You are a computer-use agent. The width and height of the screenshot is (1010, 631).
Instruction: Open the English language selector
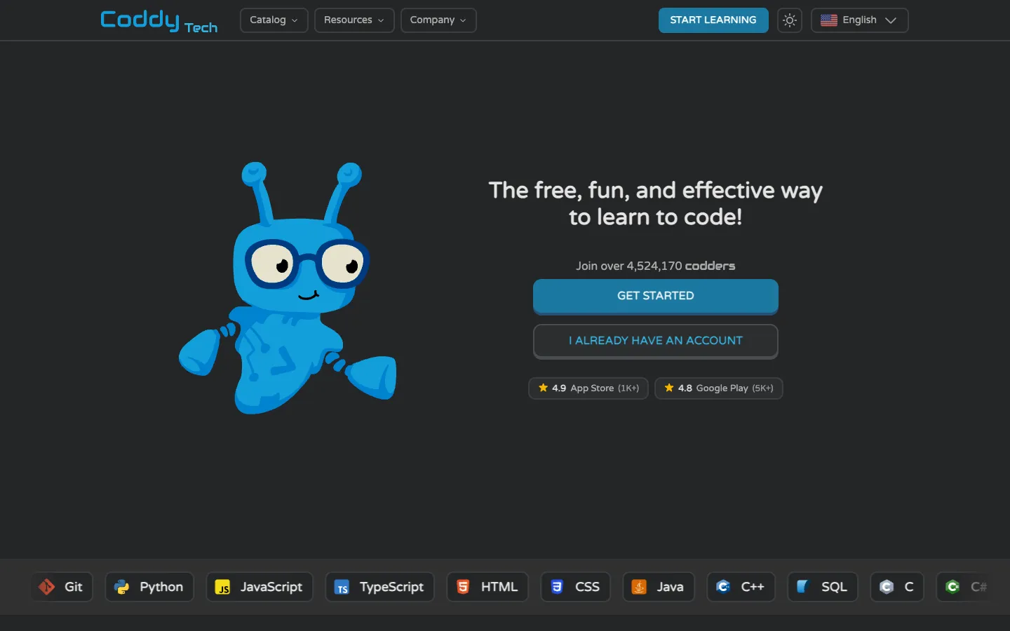tap(860, 20)
